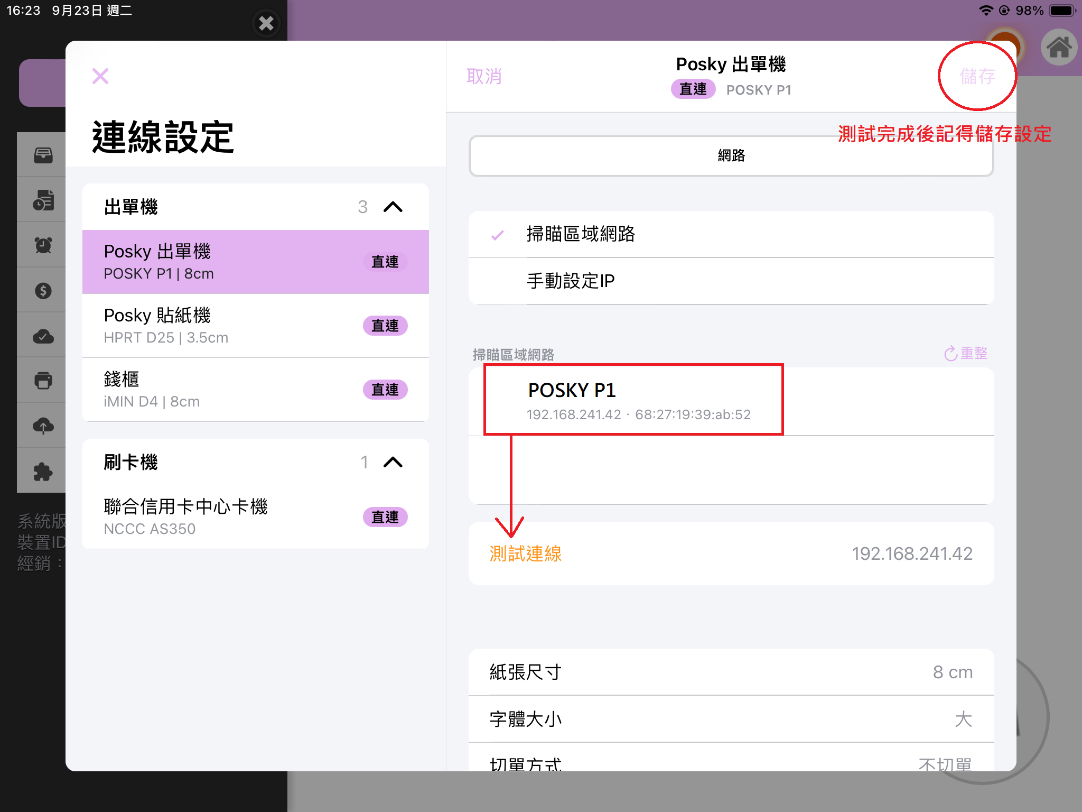Collapse the 出單機 section chevron
1082x812 pixels.
coord(393,207)
